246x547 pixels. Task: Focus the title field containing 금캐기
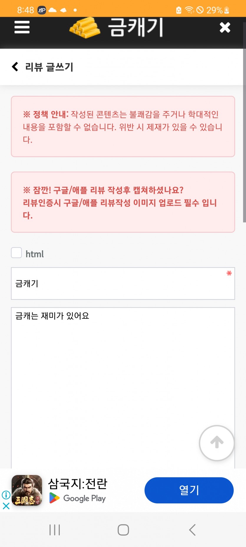123,284
